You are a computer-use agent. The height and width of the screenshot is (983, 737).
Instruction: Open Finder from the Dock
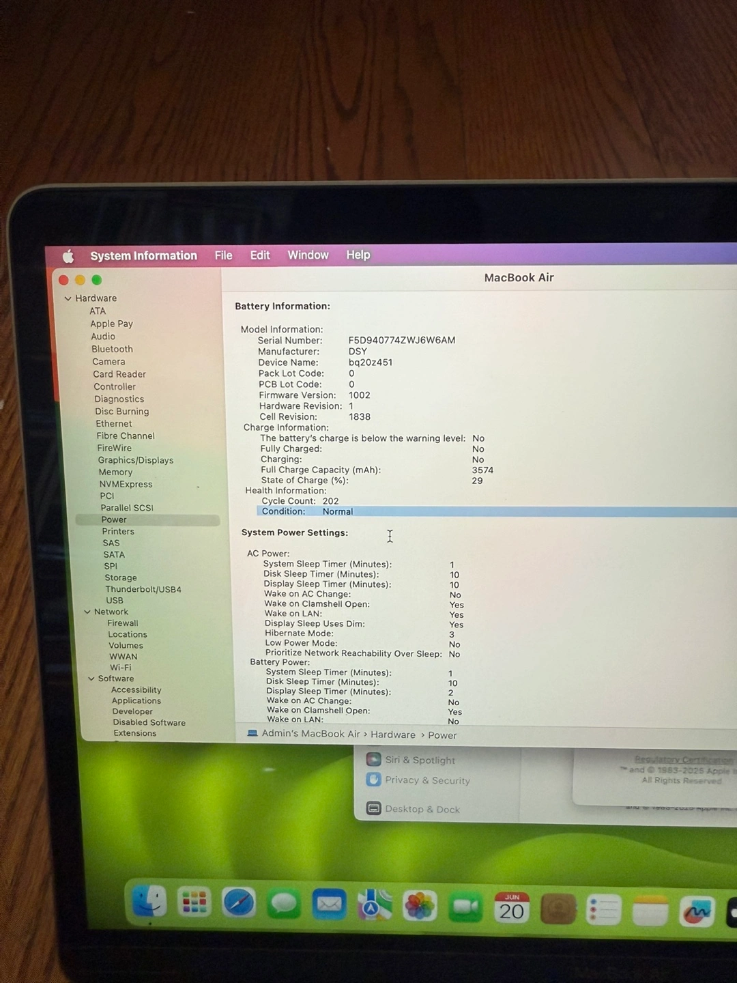coord(149,902)
